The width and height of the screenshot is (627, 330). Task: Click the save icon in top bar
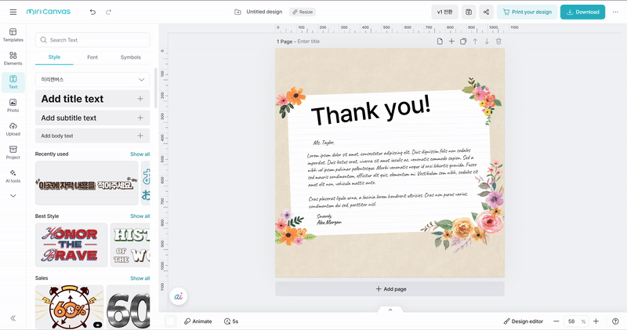(x=469, y=12)
